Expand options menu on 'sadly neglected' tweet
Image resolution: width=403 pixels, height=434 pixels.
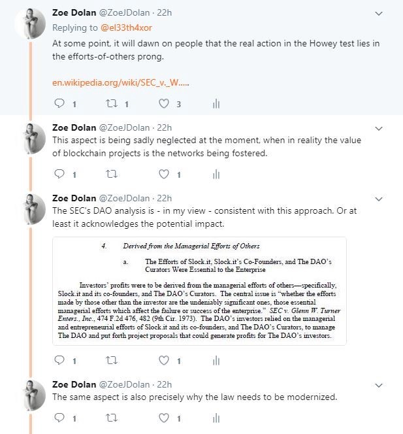pos(380,127)
